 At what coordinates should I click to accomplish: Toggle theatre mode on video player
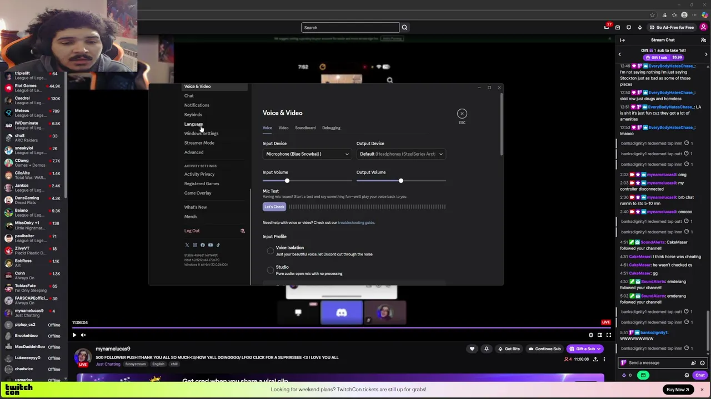599,335
